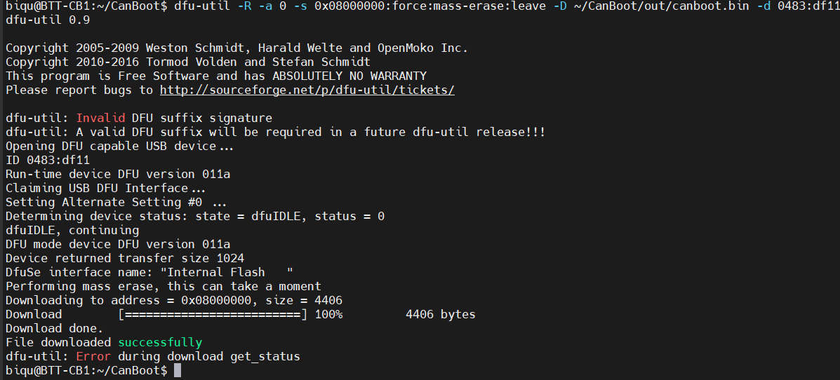This screenshot has height=380, width=840.
Task: Click the '-D' flag in the command
Action: [561, 6]
